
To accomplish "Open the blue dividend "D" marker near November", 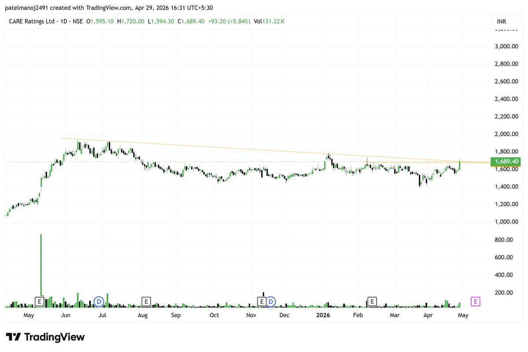I will point(270,301).
